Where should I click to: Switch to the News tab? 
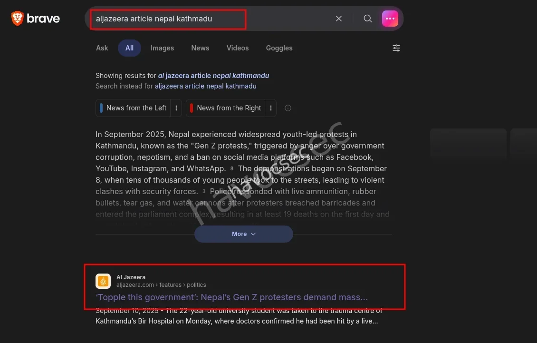point(200,48)
